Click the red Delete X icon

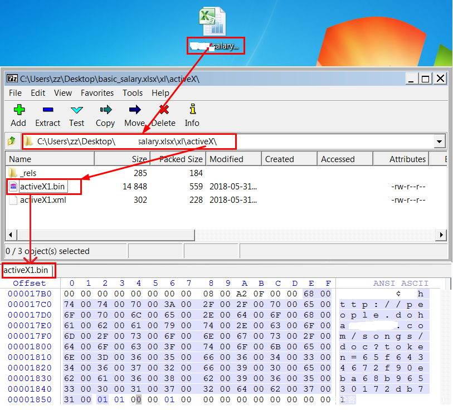click(163, 110)
